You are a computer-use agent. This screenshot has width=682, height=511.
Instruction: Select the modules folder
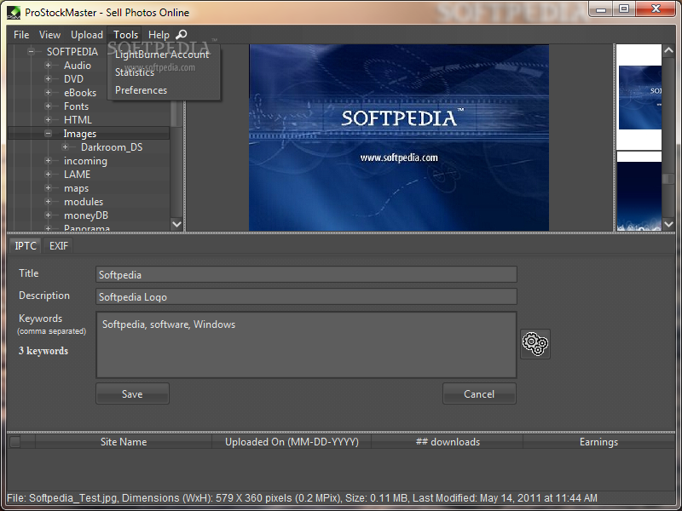(84, 202)
